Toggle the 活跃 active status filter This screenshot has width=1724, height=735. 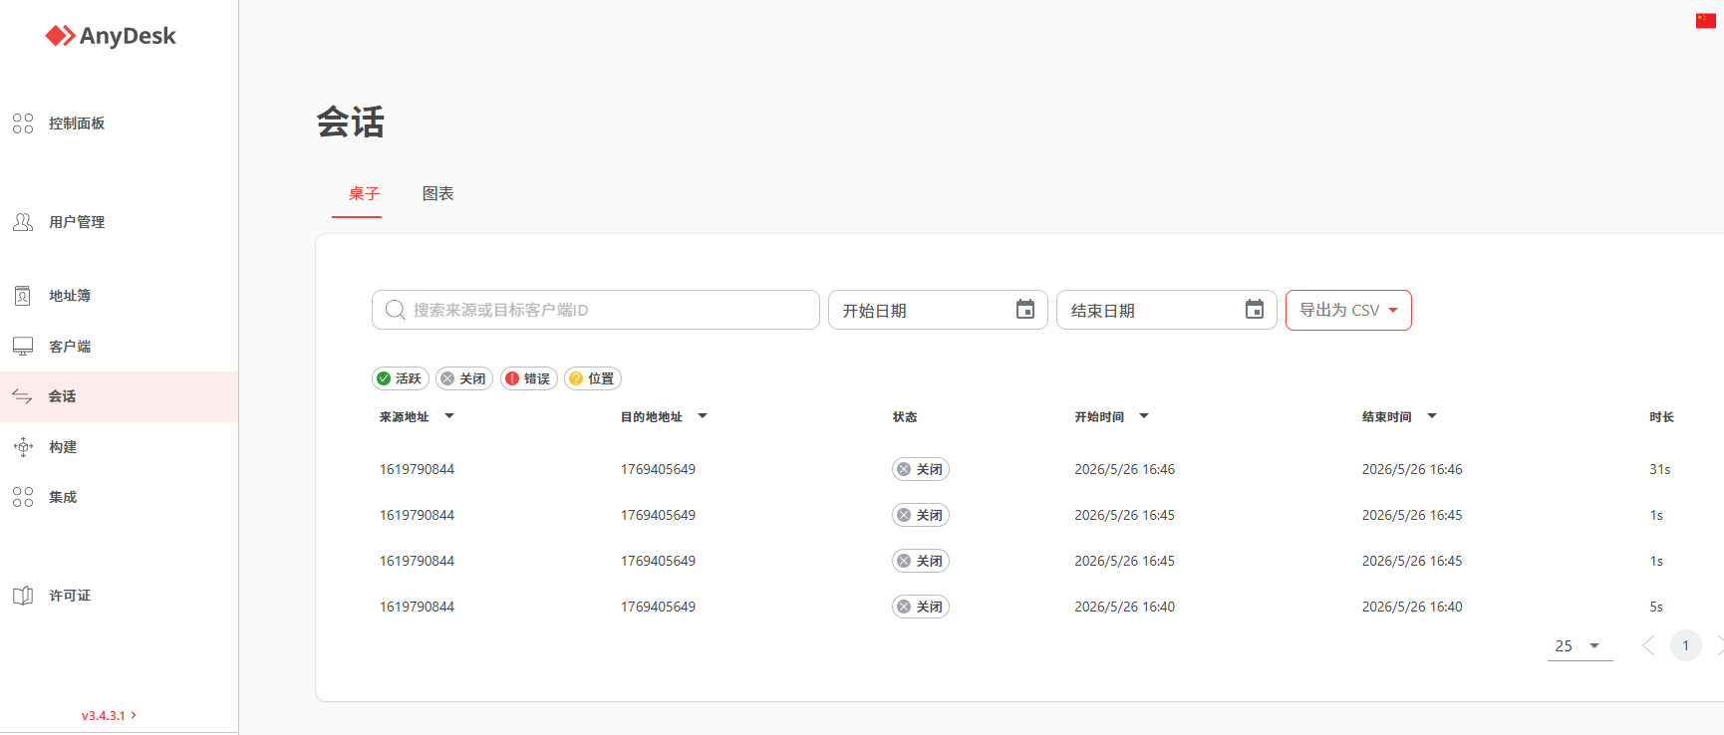(401, 378)
